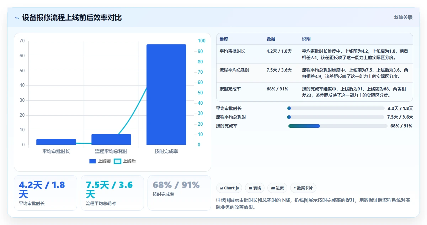The height and width of the screenshot is (225, 427).
Task: Open the 4.2天 / 1.8天 stat card
Action: coord(46,193)
